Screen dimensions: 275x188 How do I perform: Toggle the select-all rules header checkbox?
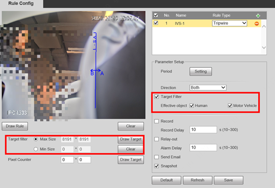coord(156,15)
